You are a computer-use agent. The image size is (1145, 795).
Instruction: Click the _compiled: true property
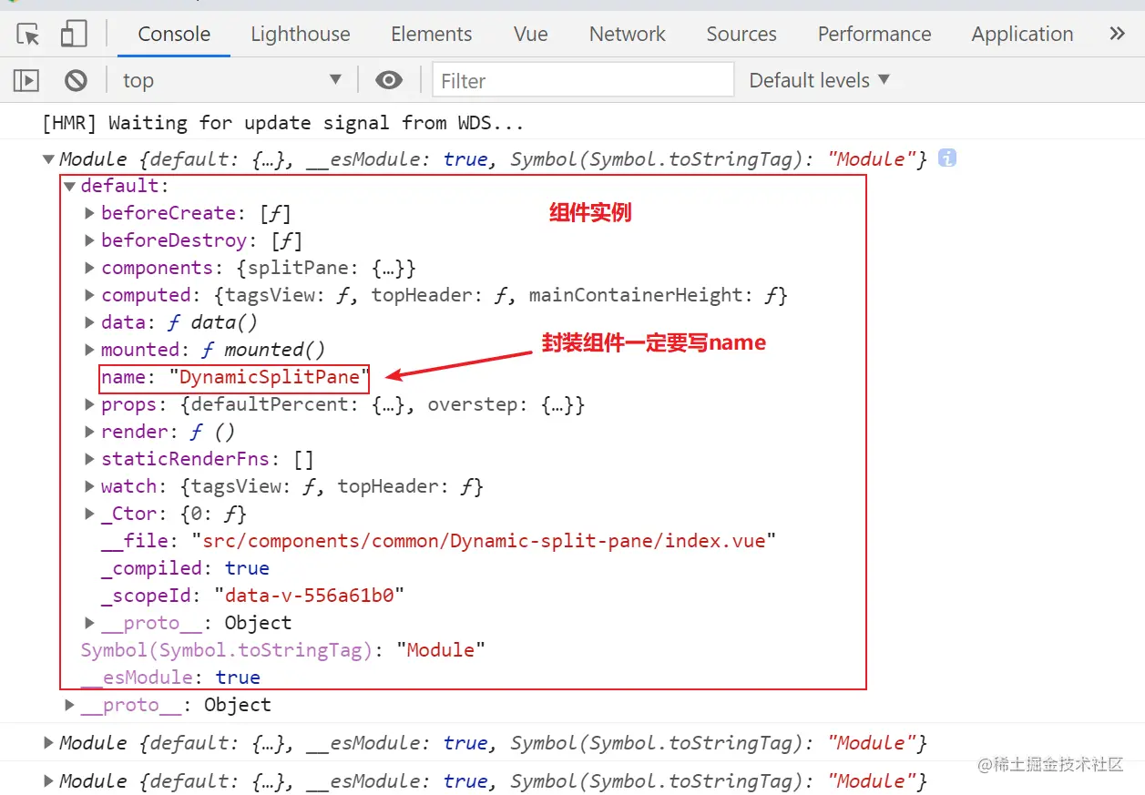pos(185,568)
